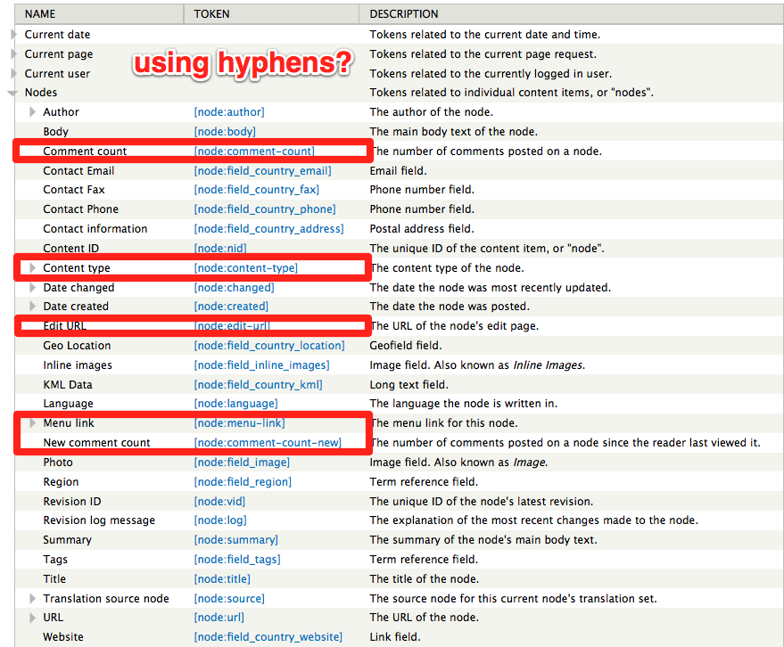This screenshot has width=784, height=647.
Task: Click the 'Geo Location' name cell
Action: point(77,345)
